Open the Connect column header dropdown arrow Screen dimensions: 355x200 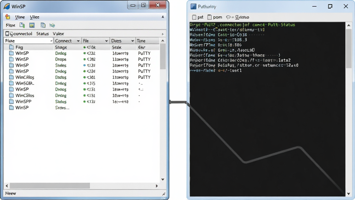(78, 41)
